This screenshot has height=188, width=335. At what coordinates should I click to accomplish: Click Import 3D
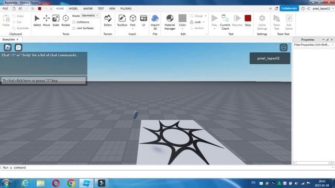coord(155,22)
